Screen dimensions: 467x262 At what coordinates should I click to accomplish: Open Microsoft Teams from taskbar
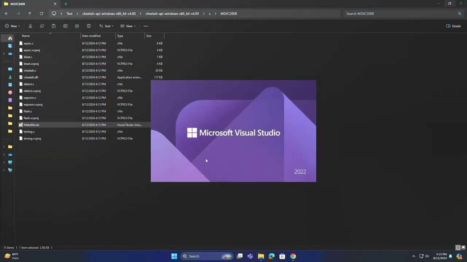click(250, 256)
